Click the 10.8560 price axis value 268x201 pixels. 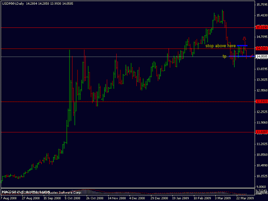tap(262, 155)
